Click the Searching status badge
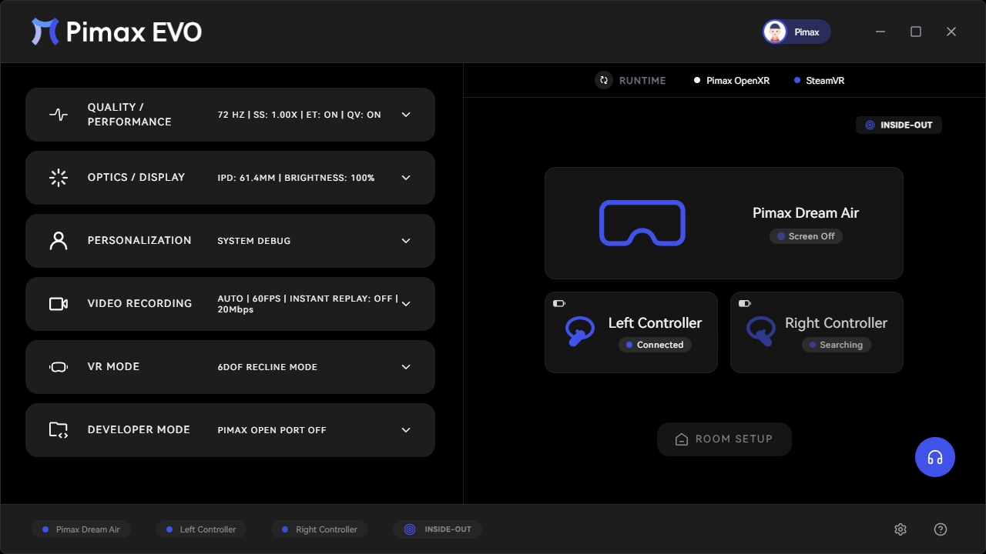The width and height of the screenshot is (986, 554). coord(837,345)
